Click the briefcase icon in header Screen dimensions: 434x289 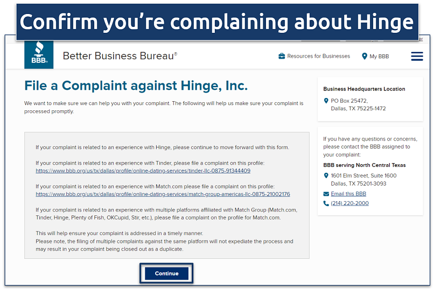(282, 56)
